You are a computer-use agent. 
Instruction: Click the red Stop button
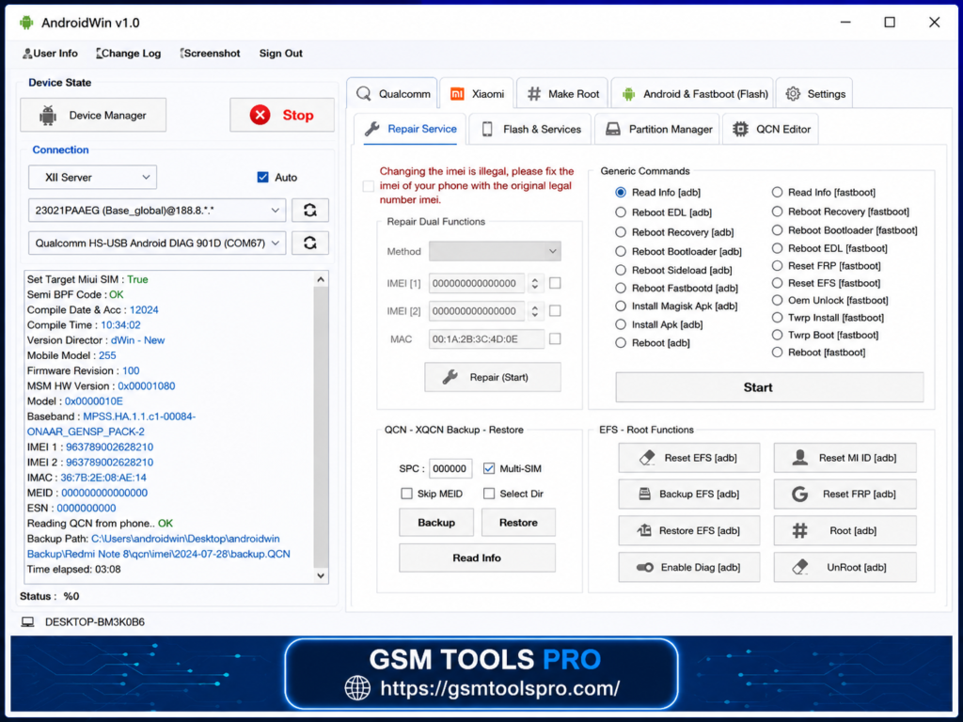pos(282,115)
